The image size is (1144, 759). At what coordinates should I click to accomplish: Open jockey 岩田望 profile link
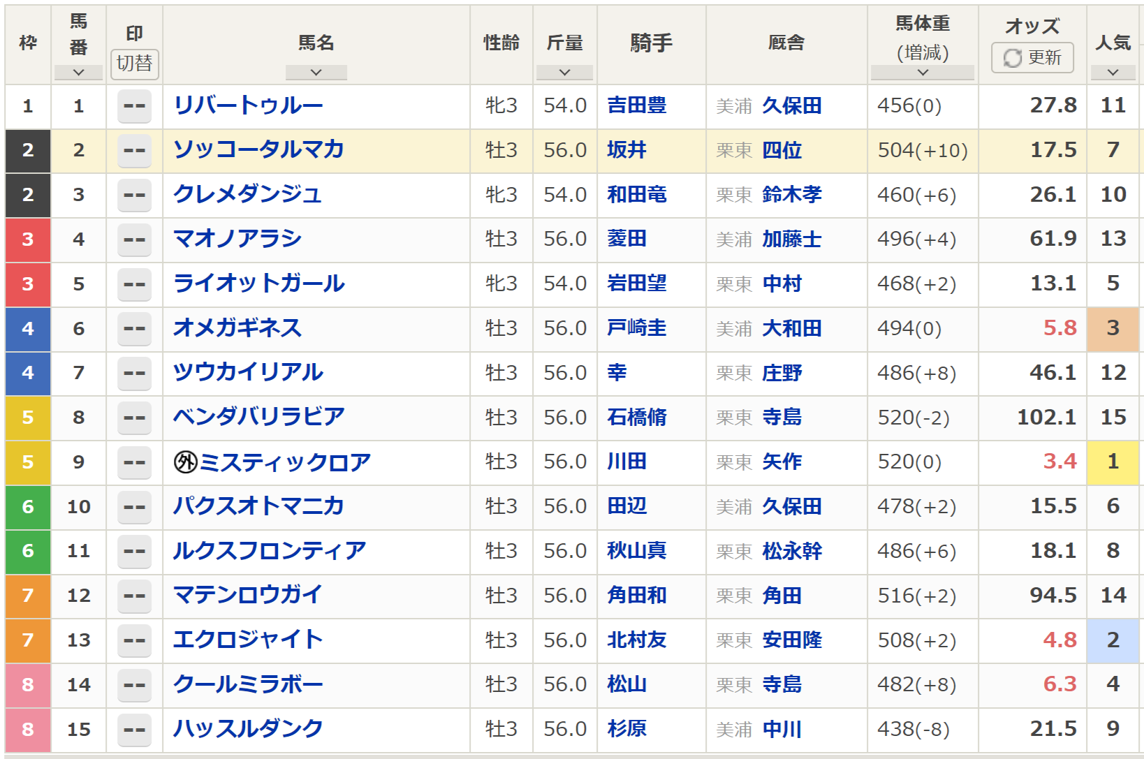[637, 283]
